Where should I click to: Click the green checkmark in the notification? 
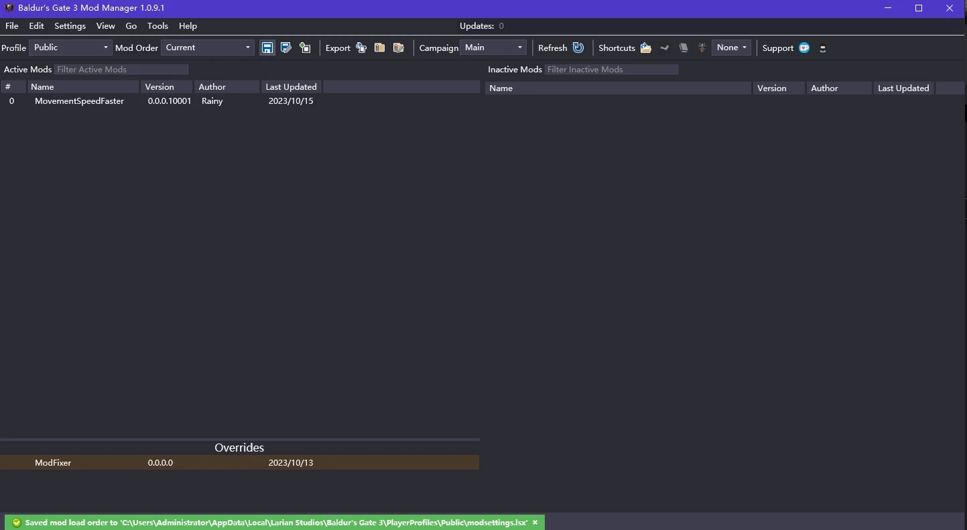point(17,523)
